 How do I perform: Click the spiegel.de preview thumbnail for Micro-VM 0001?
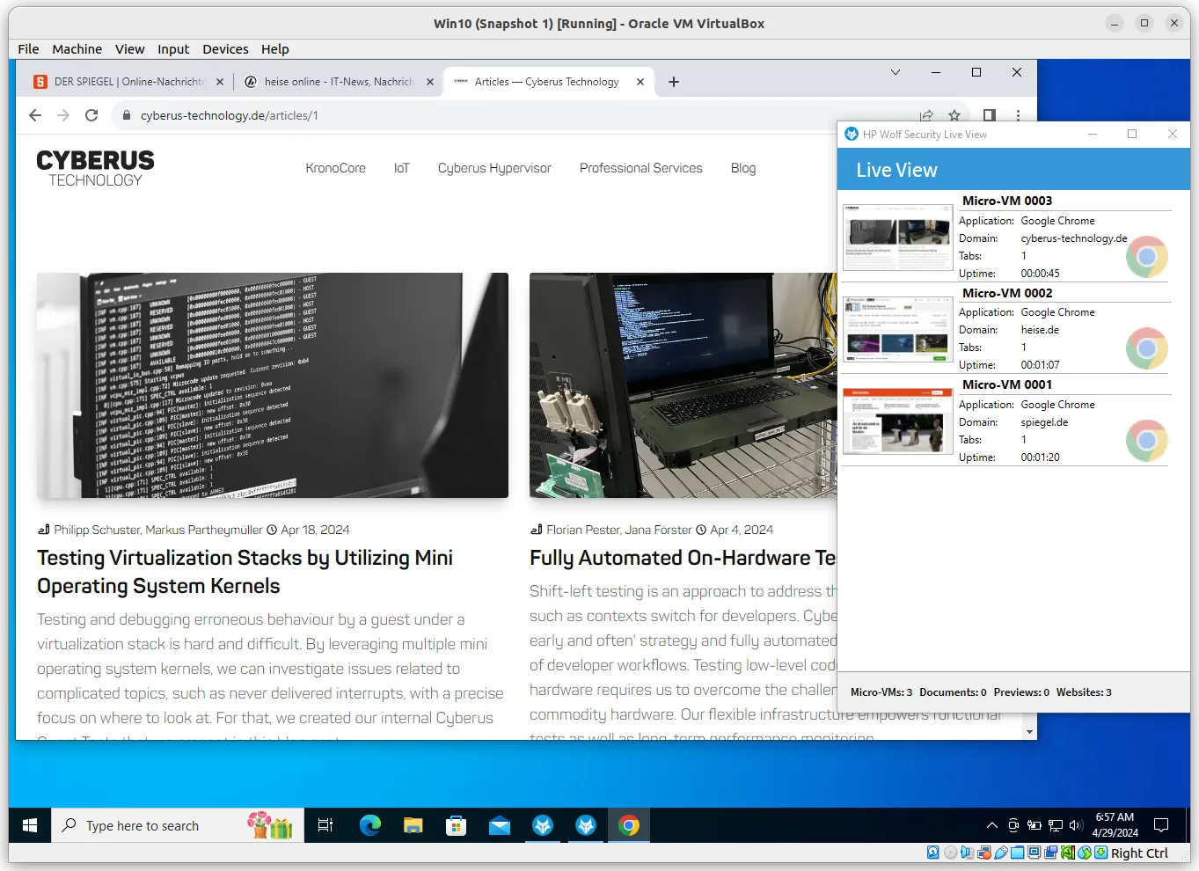[897, 421]
